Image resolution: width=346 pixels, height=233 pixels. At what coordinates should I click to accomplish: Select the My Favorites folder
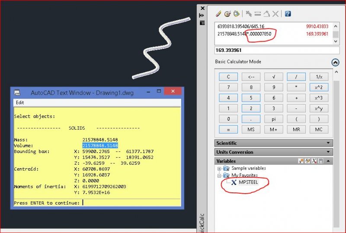[244, 175]
